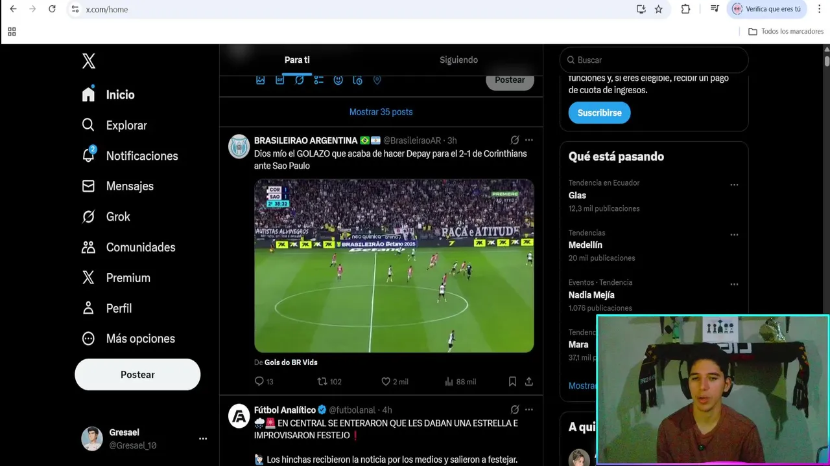The height and width of the screenshot is (466, 830).
Task: Add a poll with the composer icon
Action: click(318, 80)
